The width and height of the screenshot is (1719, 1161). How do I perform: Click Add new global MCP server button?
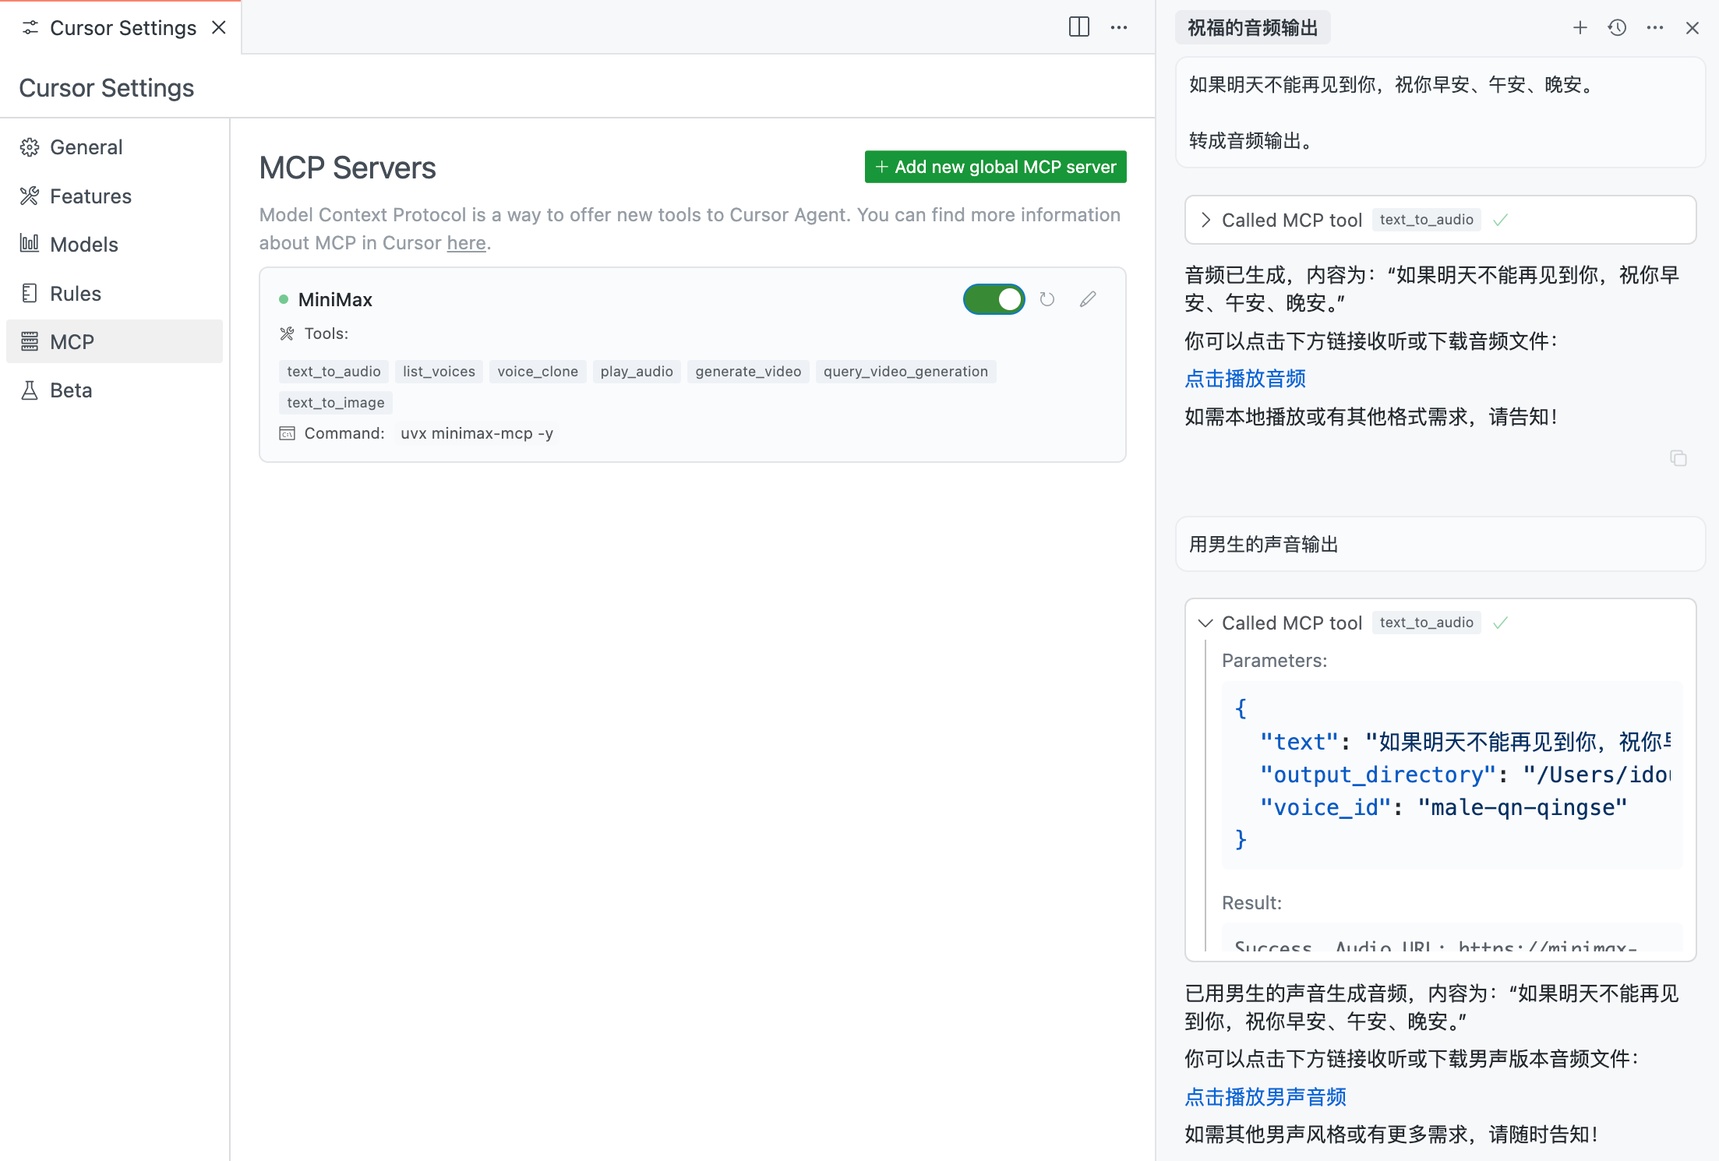(x=995, y=167)
